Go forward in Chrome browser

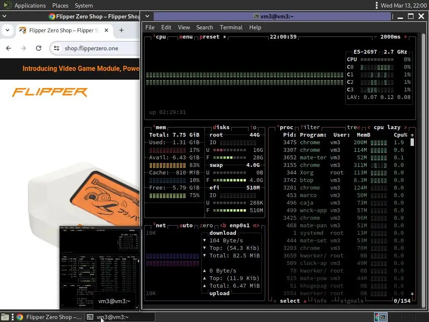click(23, 48)
